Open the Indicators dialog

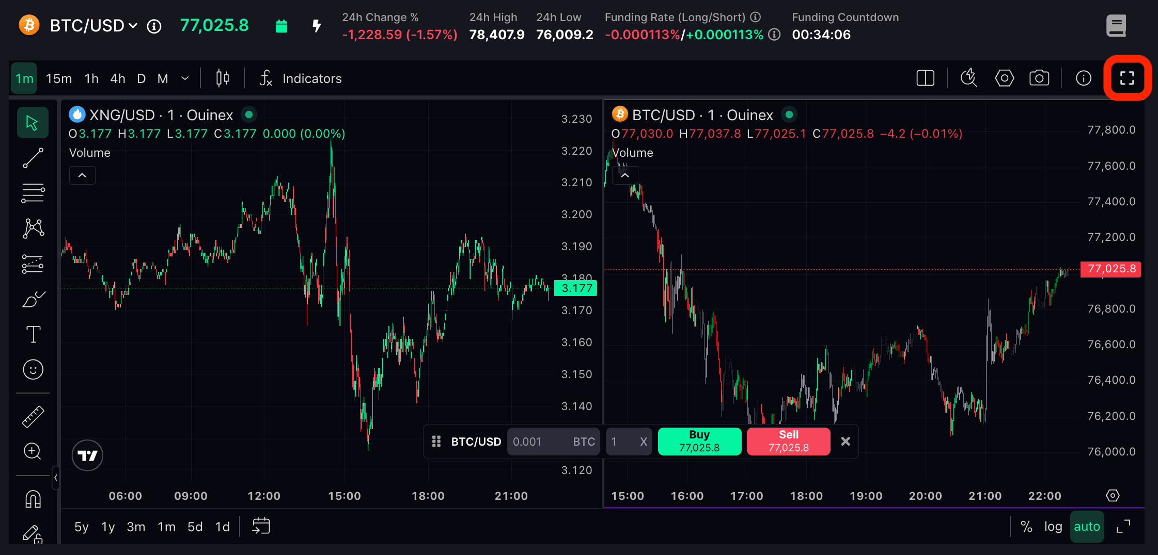301,78
